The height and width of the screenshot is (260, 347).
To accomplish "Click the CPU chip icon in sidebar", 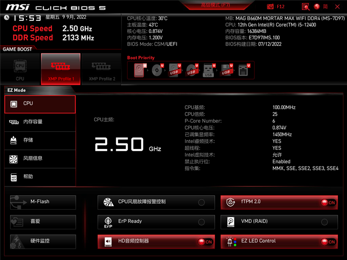I will pos(14,104).
